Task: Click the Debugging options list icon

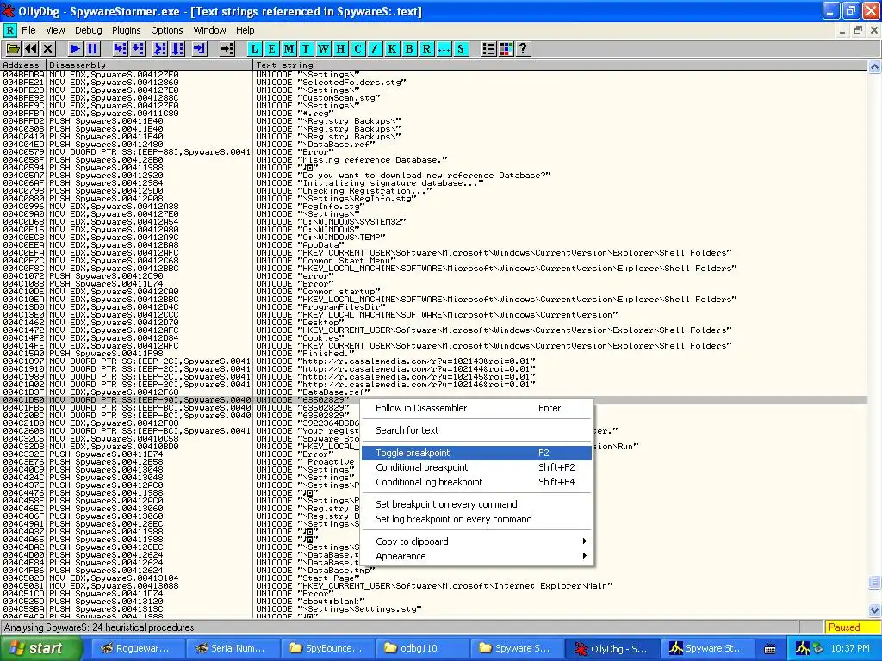Action: (489, 49)
